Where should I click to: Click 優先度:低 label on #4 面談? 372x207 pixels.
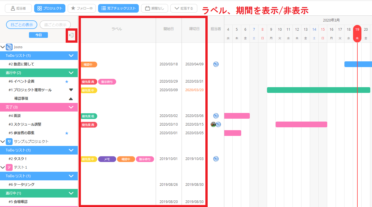click(x=89, y=116)
